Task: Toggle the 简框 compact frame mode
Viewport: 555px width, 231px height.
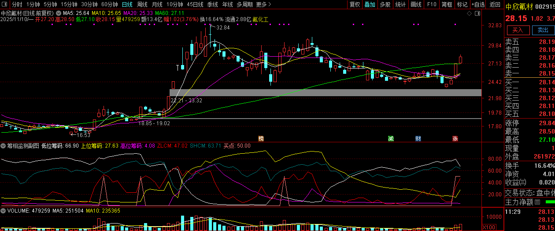Action: tap(447, 4)
